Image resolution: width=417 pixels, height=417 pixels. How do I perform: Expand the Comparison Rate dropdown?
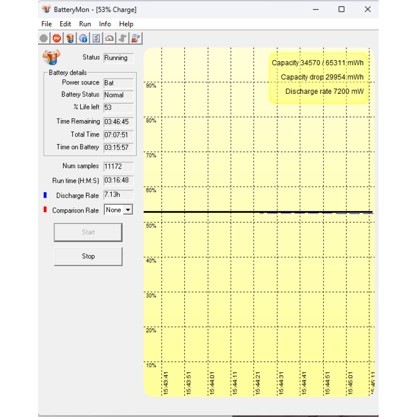pos(128,210)
